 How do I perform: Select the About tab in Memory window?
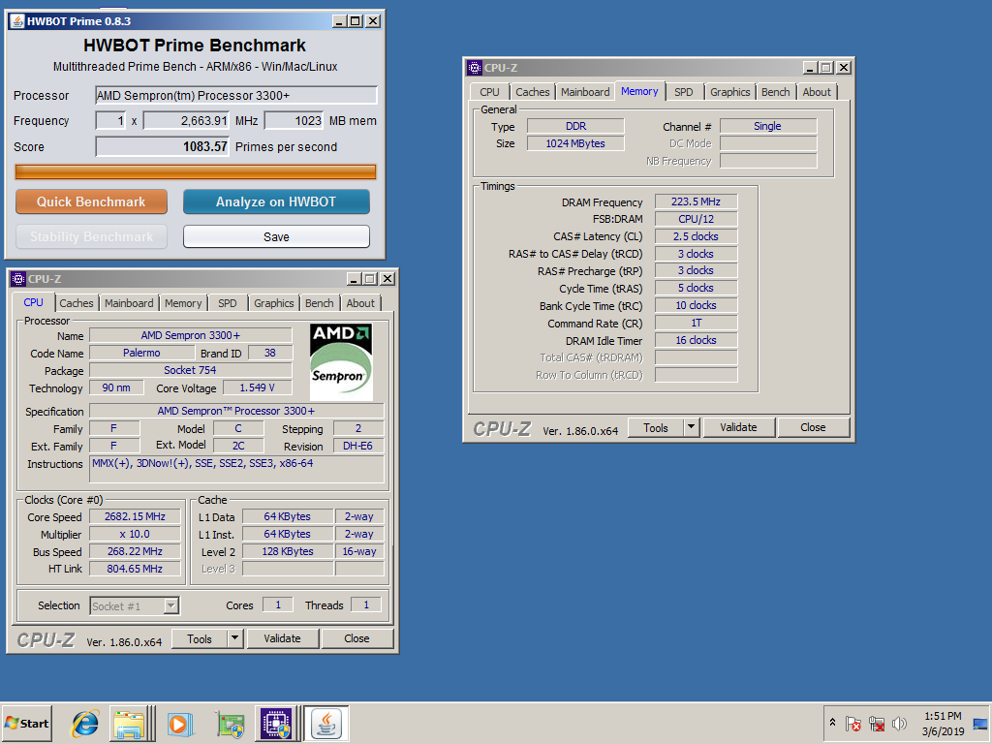pyautogui.click(x=817, y=92)
